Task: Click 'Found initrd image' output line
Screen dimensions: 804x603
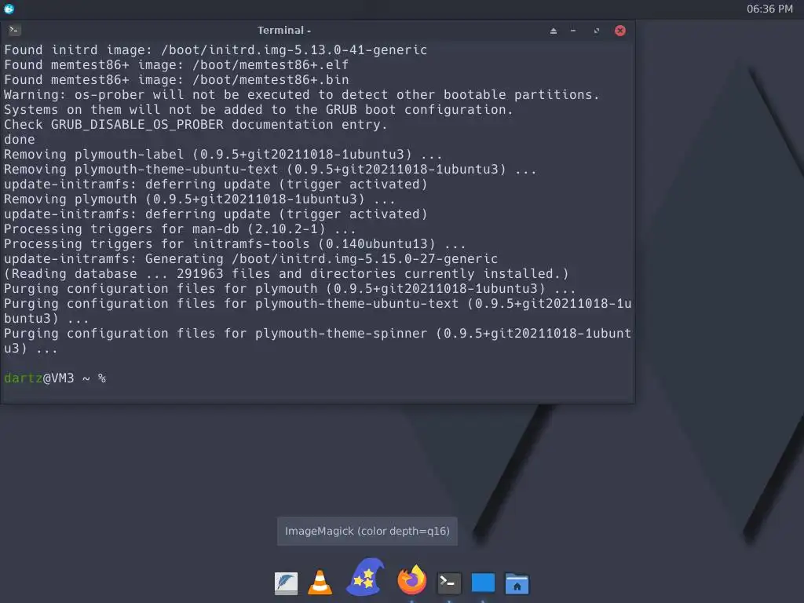Action: tap(215, 49)
